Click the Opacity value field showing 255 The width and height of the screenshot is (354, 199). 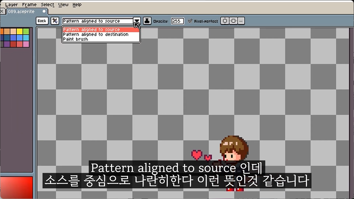pos(177,21)
